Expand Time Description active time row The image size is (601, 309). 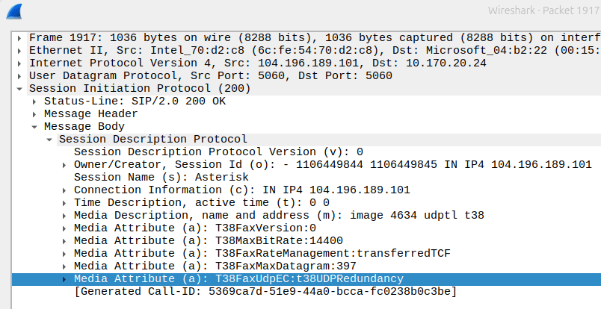click(64, 203)
